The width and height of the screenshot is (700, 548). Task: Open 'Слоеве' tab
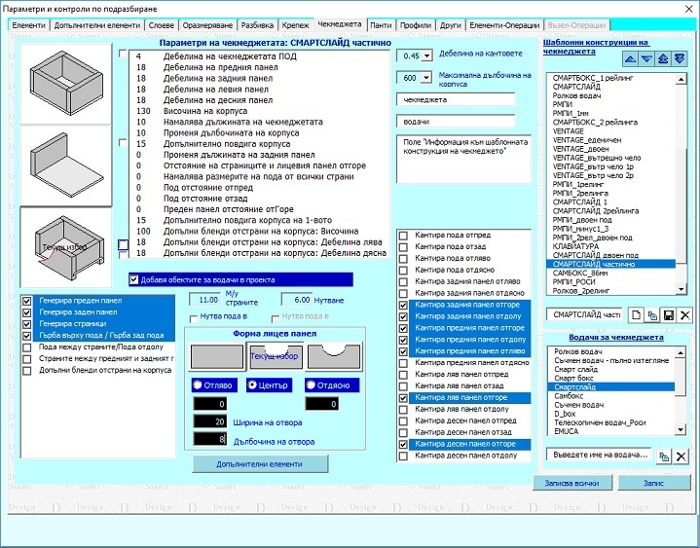(162, 25)
